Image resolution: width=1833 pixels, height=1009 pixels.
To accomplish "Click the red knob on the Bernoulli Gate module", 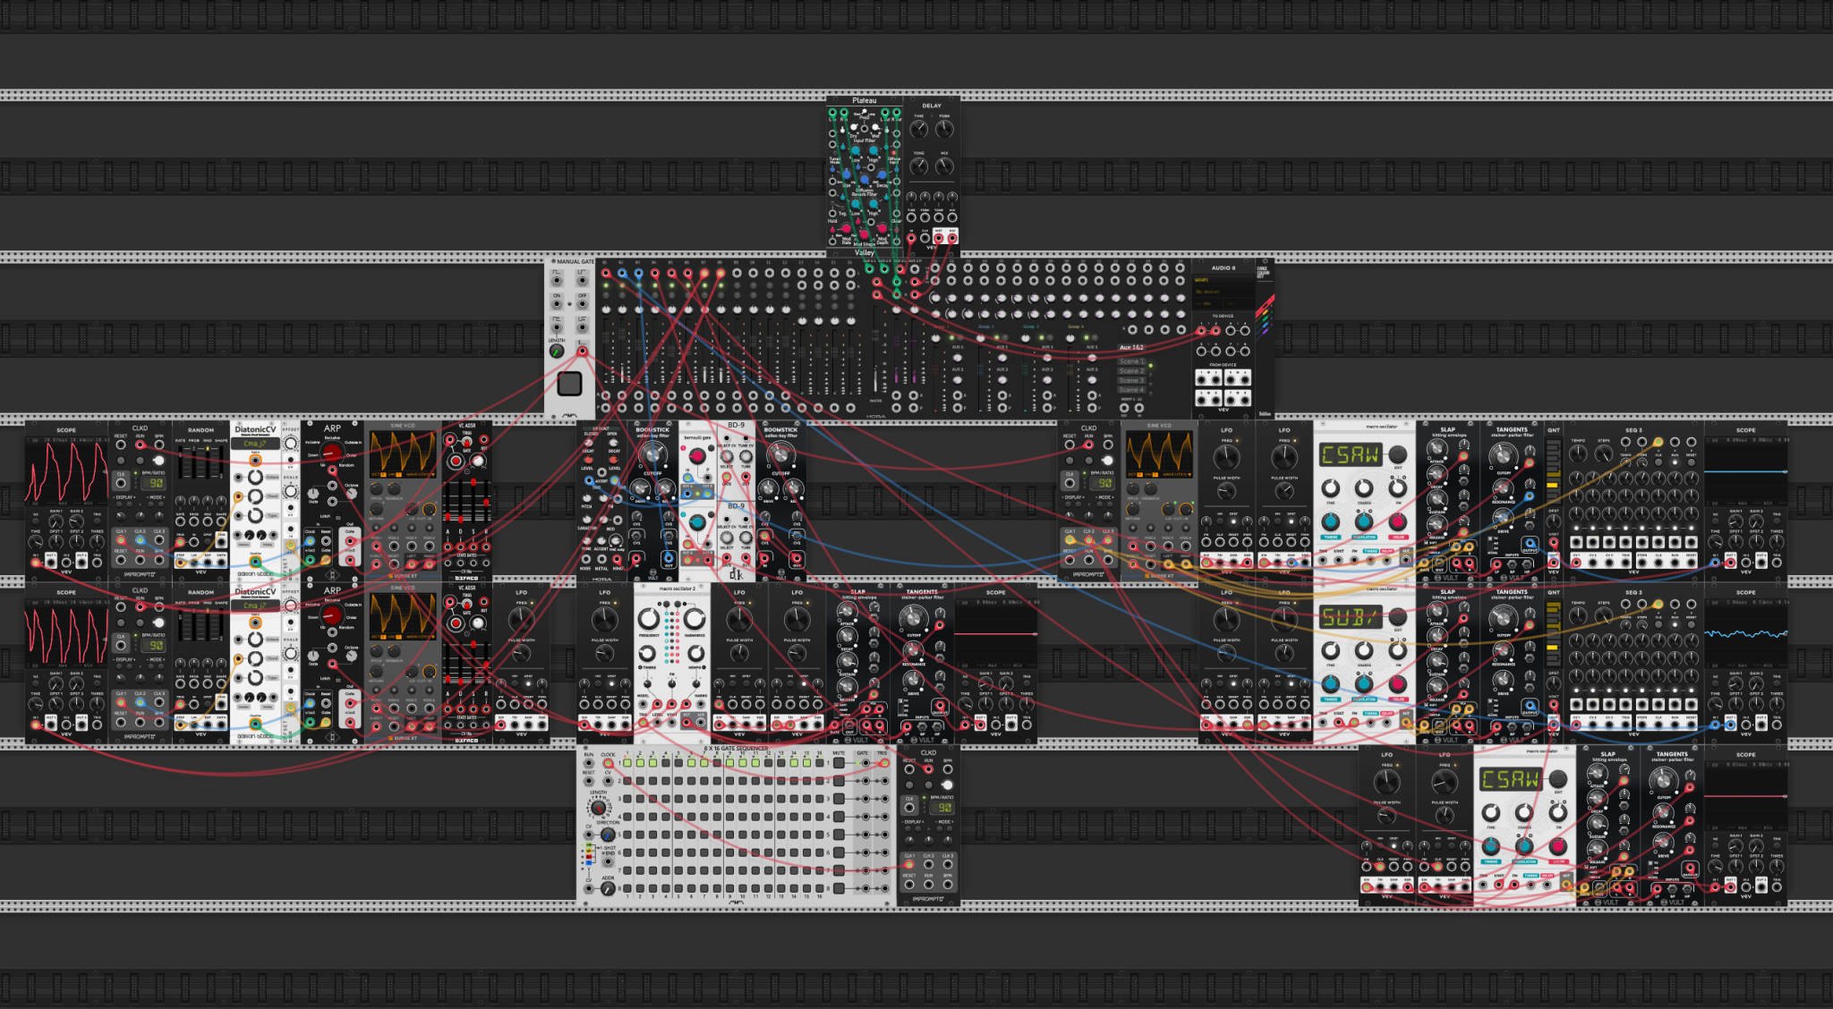I will tap(697, 456).
